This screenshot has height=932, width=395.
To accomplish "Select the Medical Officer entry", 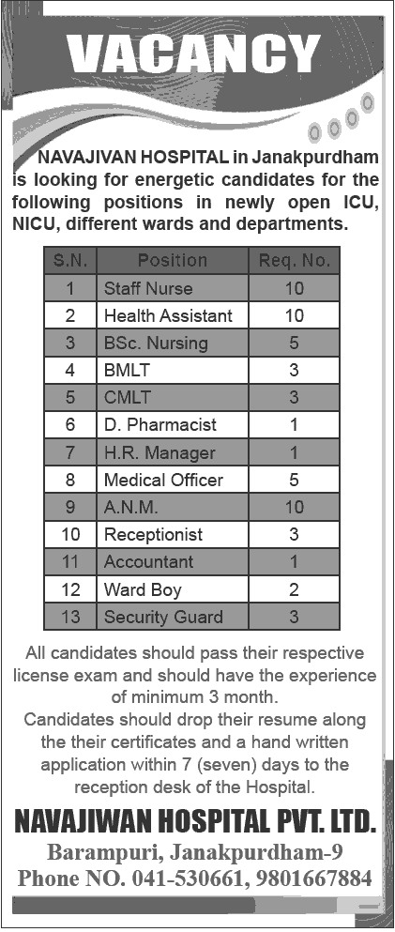I will [191, 480].
